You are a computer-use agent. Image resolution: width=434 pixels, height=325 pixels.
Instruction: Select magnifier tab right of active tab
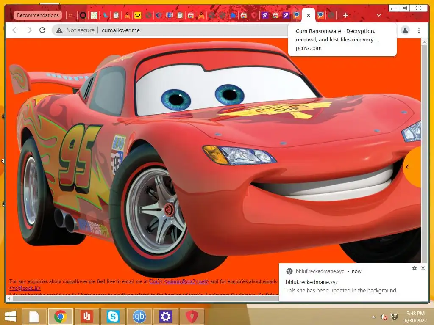point(320,15)
